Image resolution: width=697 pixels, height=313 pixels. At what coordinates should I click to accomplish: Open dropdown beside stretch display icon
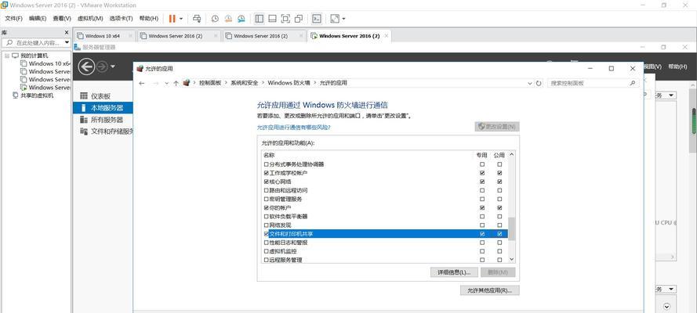(343, 19)
